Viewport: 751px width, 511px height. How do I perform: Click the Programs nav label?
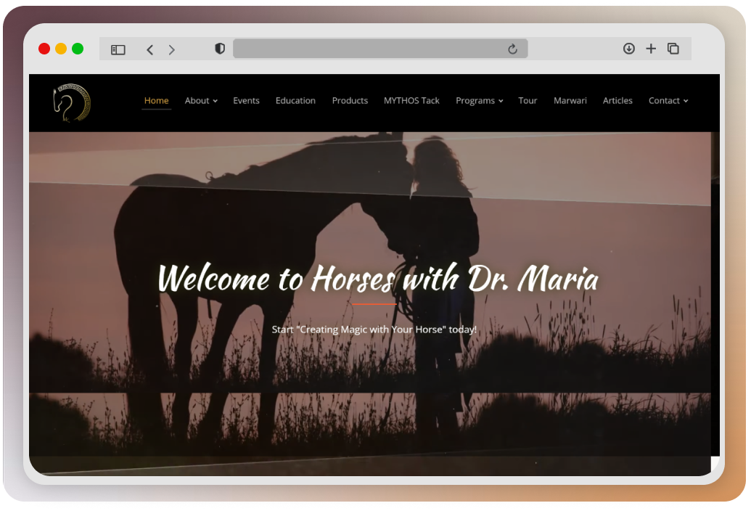[x=475, y=101]
